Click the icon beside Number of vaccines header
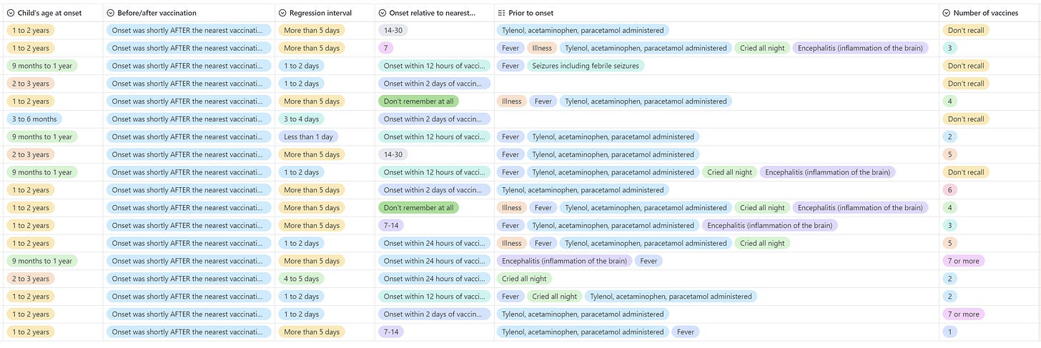This screenshot has width=1041, height=348. pyautogui.click(x=947, y=13)
